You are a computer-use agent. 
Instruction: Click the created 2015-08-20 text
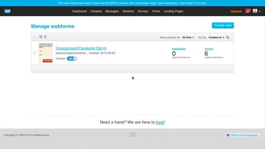point(102,53)
